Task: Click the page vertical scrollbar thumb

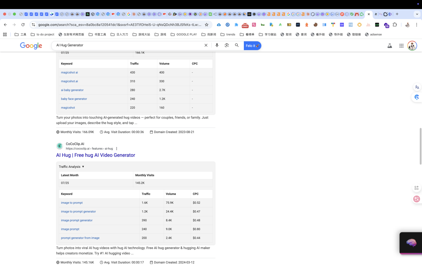Action: click(420, 146)
